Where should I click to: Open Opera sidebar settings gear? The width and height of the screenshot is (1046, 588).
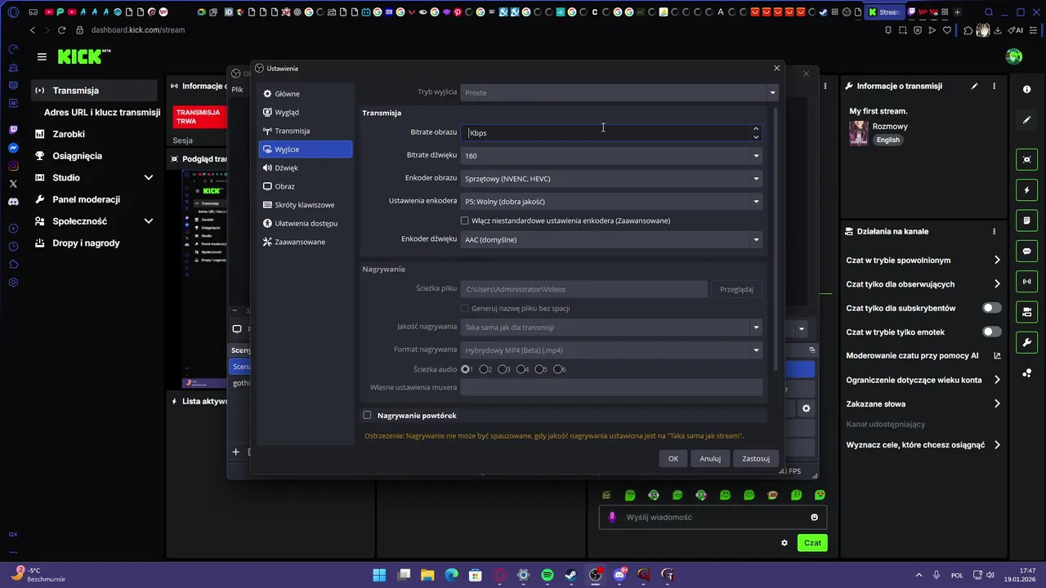tap(13, 283)
